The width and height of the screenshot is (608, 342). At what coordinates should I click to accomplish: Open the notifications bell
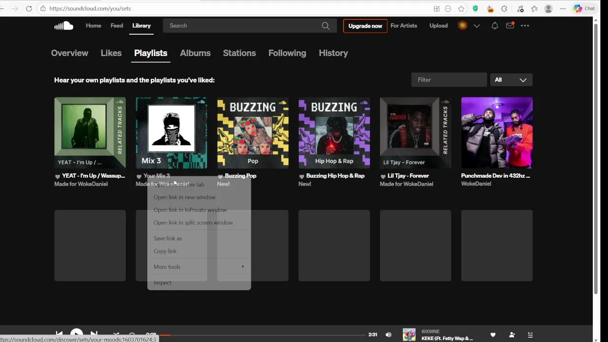pos(494,26)
